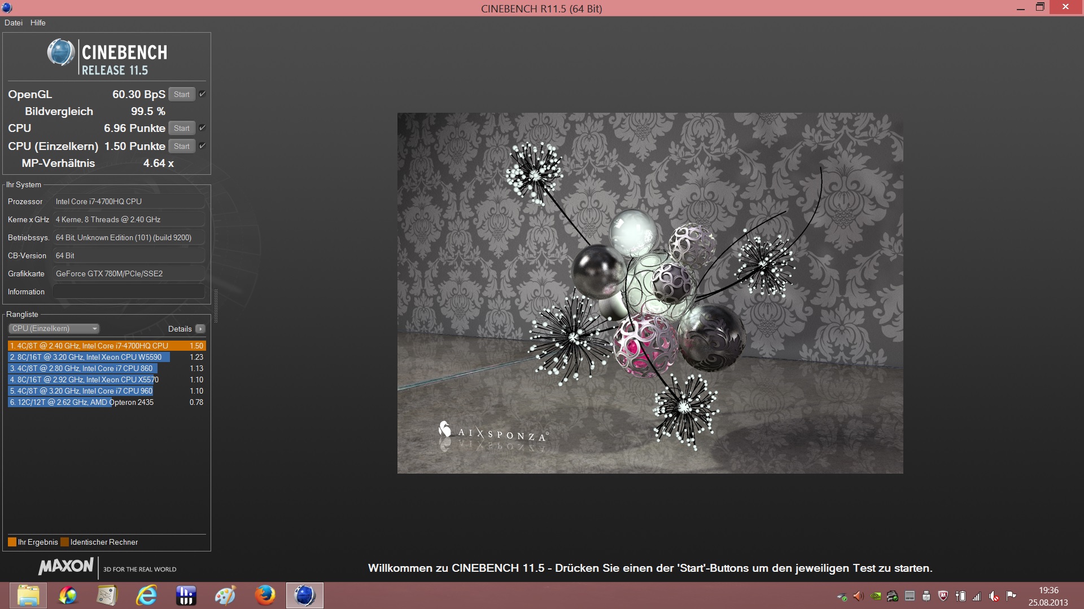Click the USB device tray icon

point(926,596)
